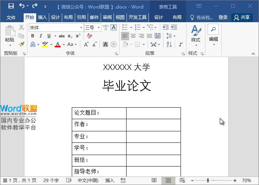Toggle italic formatting
259x185 pixels.
coord(41,36)
